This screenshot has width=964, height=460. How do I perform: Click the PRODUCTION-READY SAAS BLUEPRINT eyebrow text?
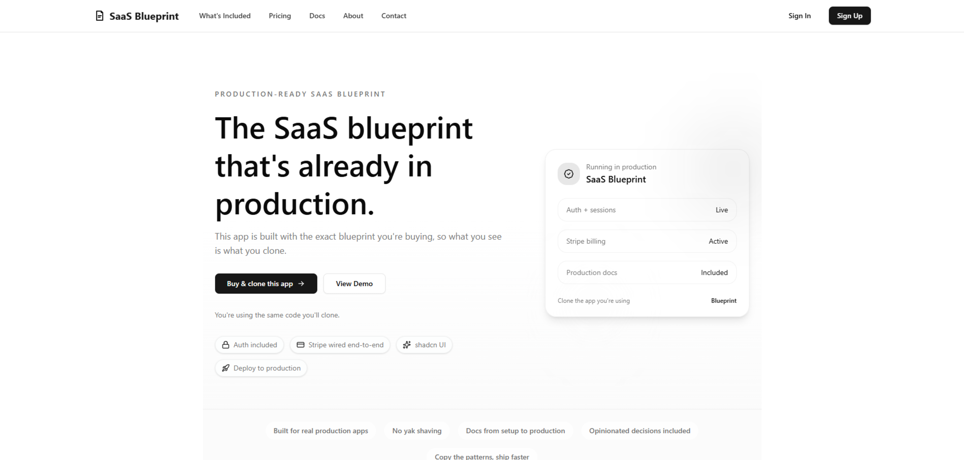[x=300, y=94]
